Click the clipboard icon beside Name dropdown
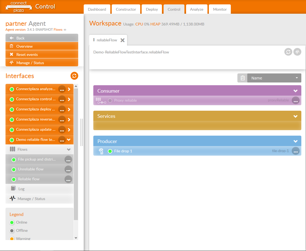This screenshot has height=251, width=306. click(x=242, y=78)
